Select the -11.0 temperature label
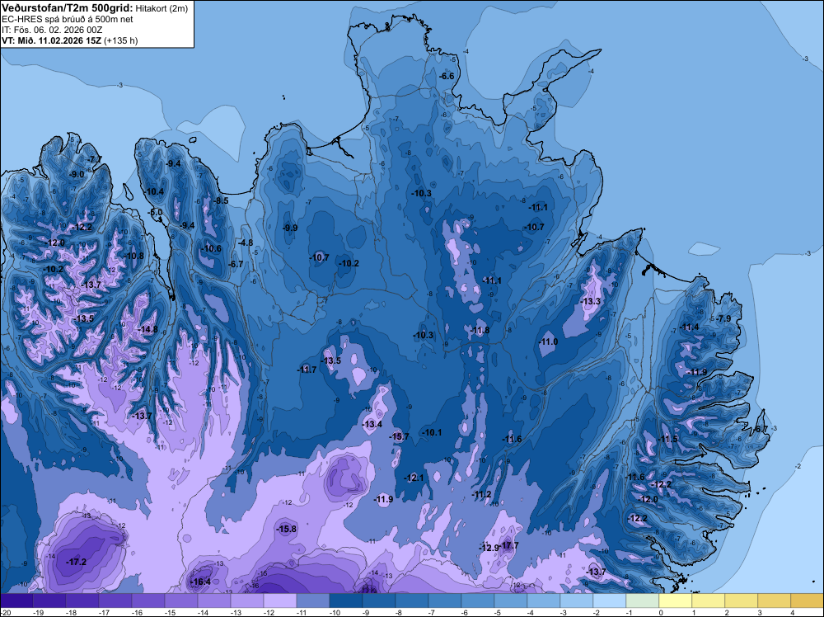The width and height of the screenshot is (824, 617). [548, 341]
